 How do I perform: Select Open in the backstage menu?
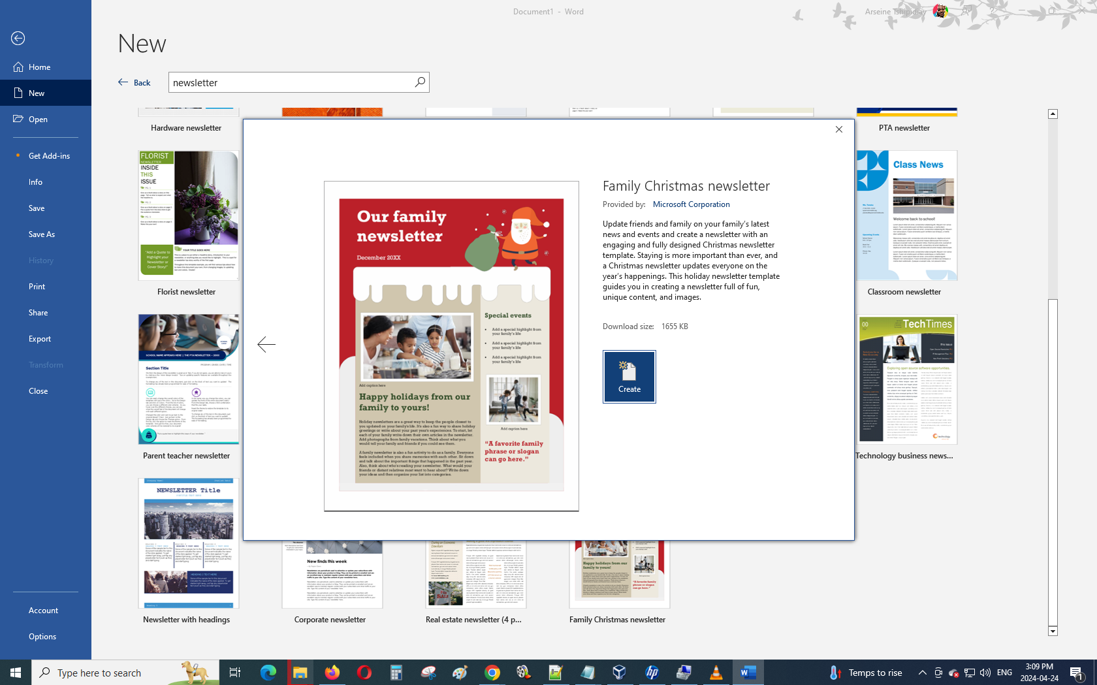click(38, 119)
